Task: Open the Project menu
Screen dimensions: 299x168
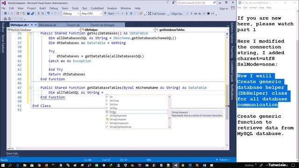Action: click(x=31, y=8)
